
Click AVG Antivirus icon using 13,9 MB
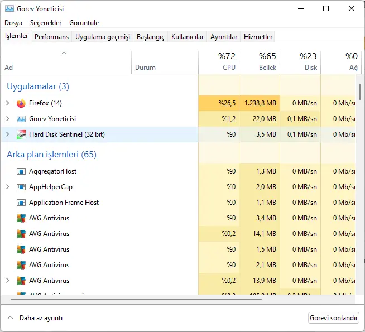coord(21,281)
